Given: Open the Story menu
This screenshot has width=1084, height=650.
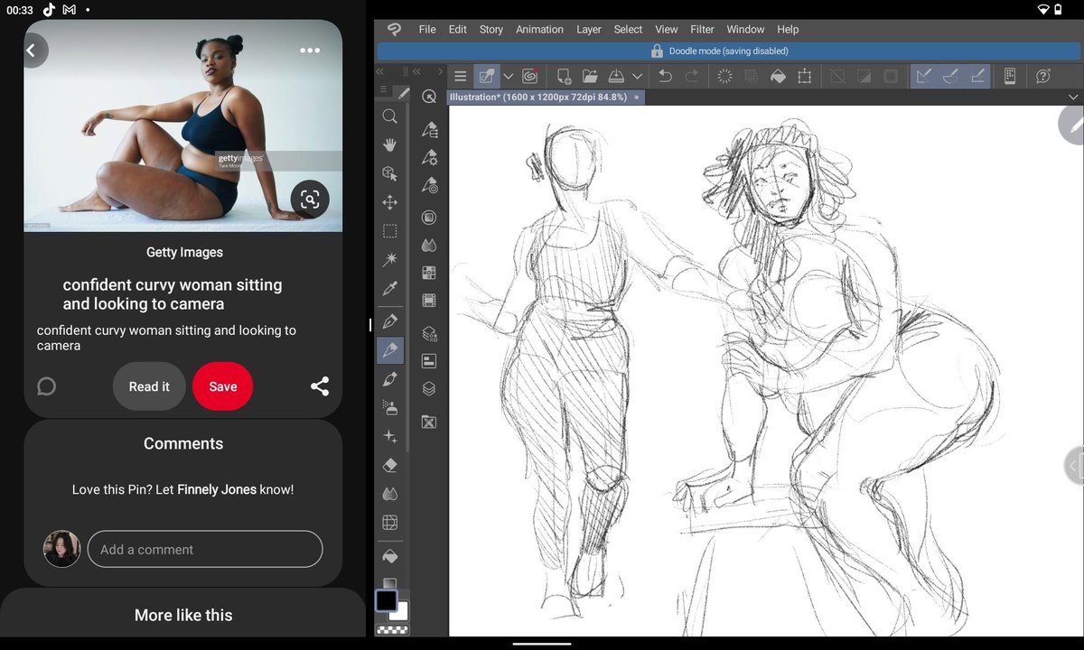Looking at the screenshot, I should pyautogui.click(x=491, y=29).
